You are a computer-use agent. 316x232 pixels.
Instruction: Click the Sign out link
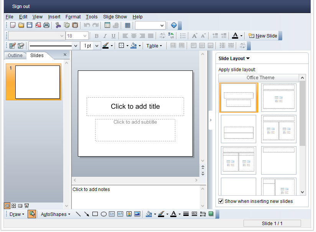click(21, 7)
